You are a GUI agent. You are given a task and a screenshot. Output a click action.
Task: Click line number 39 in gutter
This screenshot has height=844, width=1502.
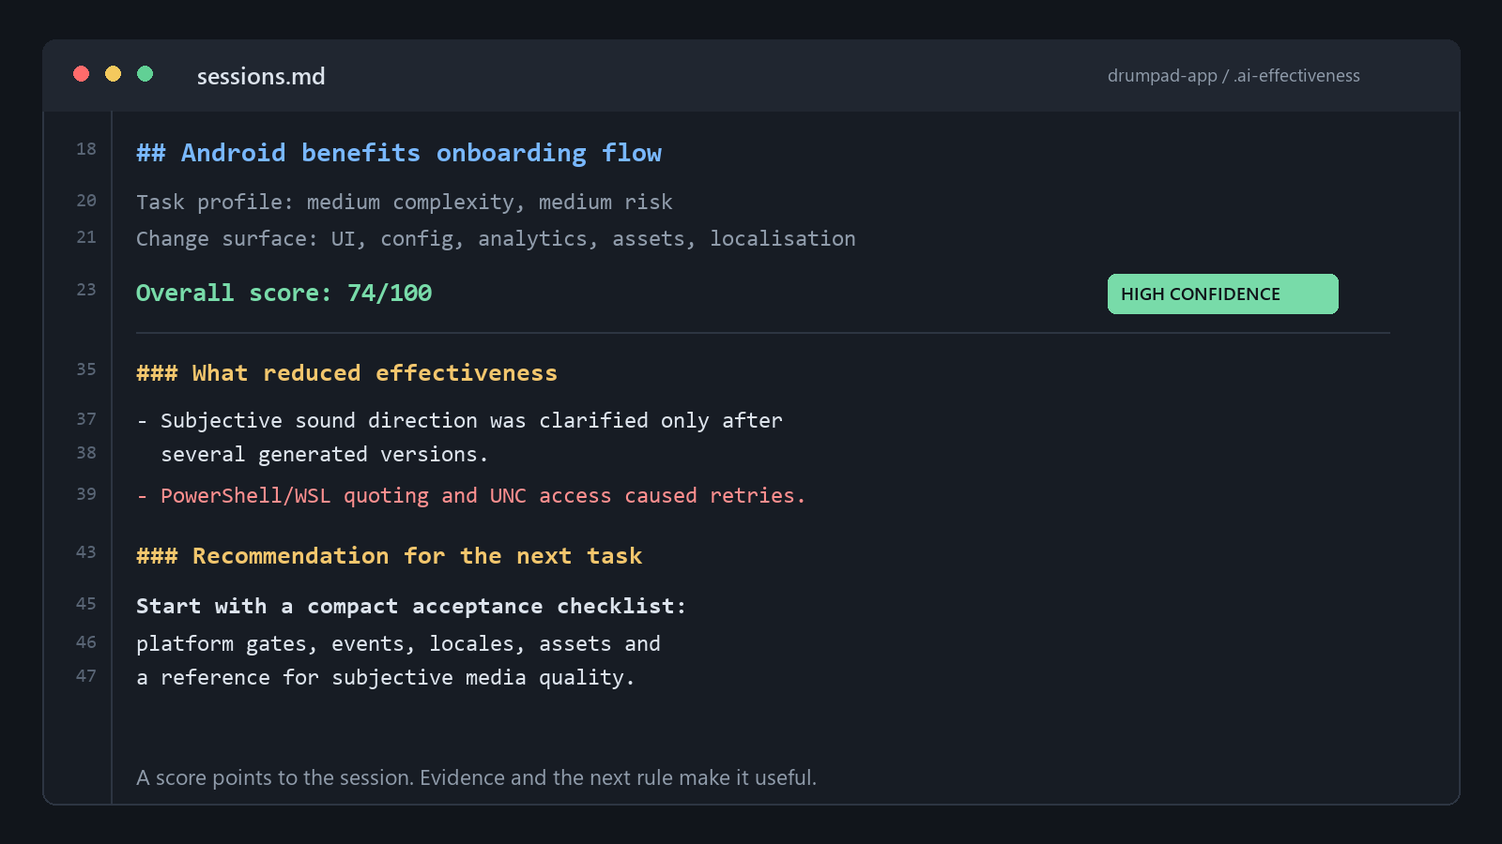[86, 494]
